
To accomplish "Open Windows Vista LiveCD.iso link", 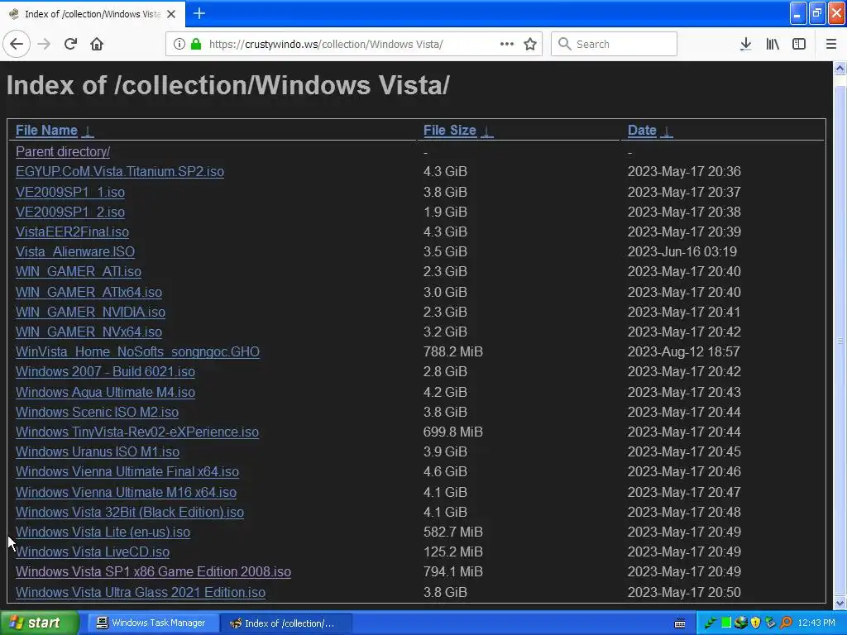I will (93, 551).
